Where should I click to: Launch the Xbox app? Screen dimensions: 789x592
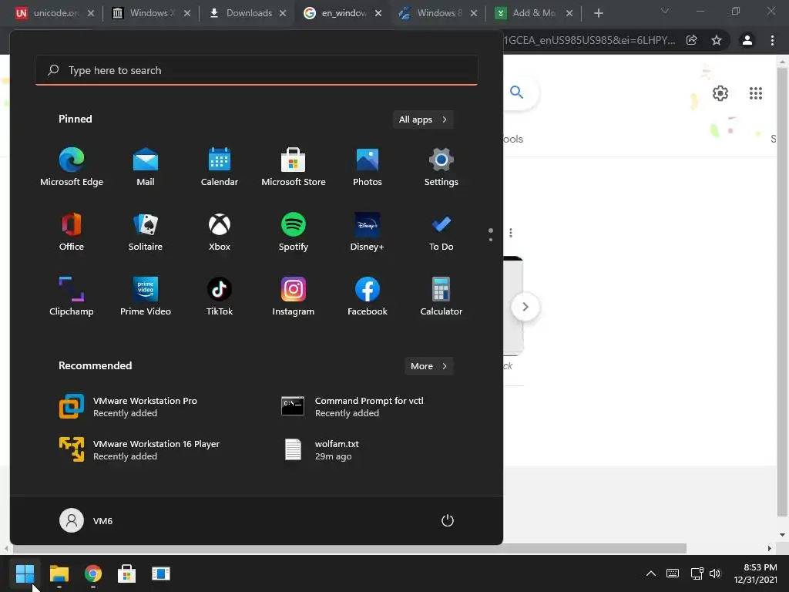(220, 231)
